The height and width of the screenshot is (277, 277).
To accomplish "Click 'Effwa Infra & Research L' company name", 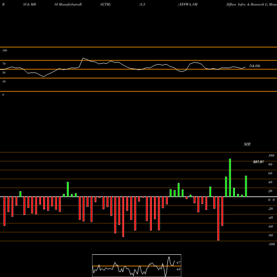I will click(247, 4).
